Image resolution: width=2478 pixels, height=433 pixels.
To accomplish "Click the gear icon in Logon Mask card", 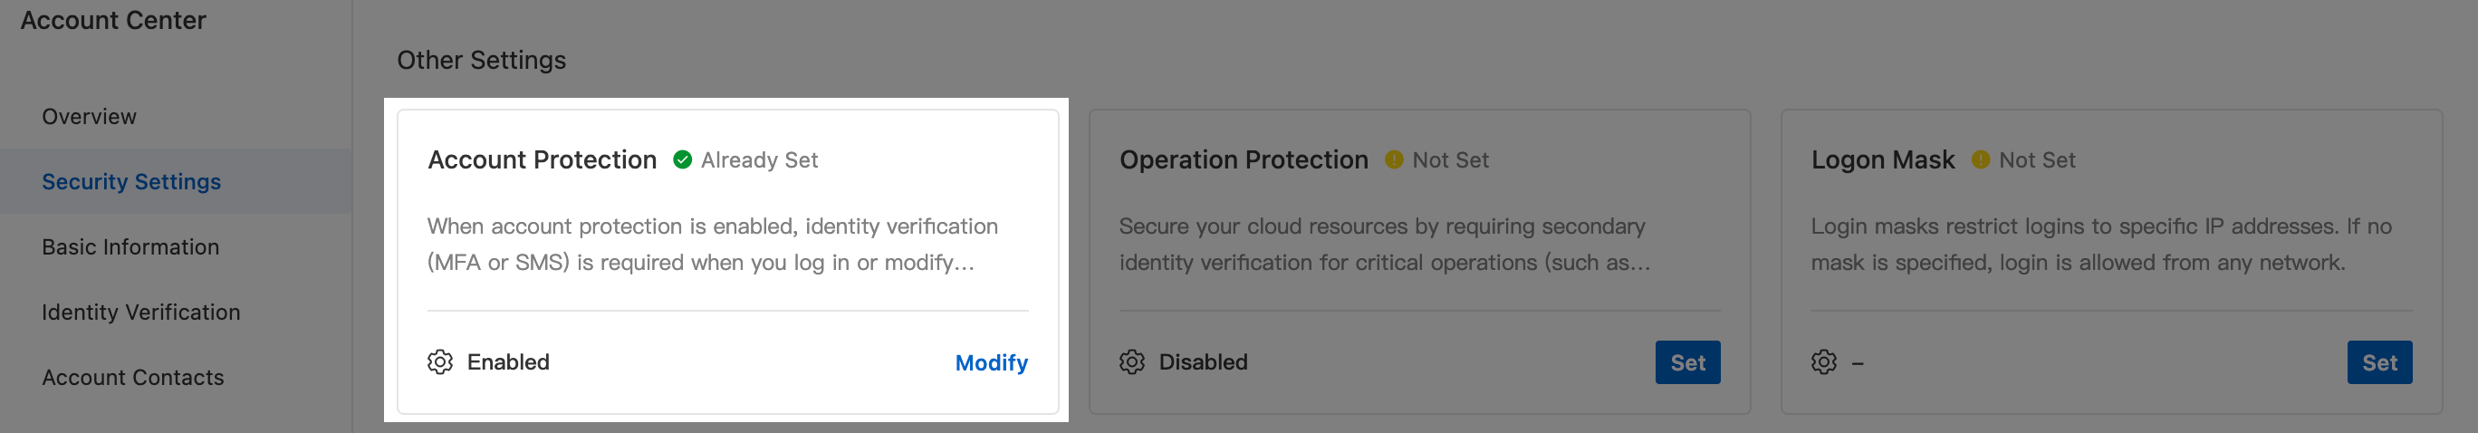I will tap(1823, 361).
